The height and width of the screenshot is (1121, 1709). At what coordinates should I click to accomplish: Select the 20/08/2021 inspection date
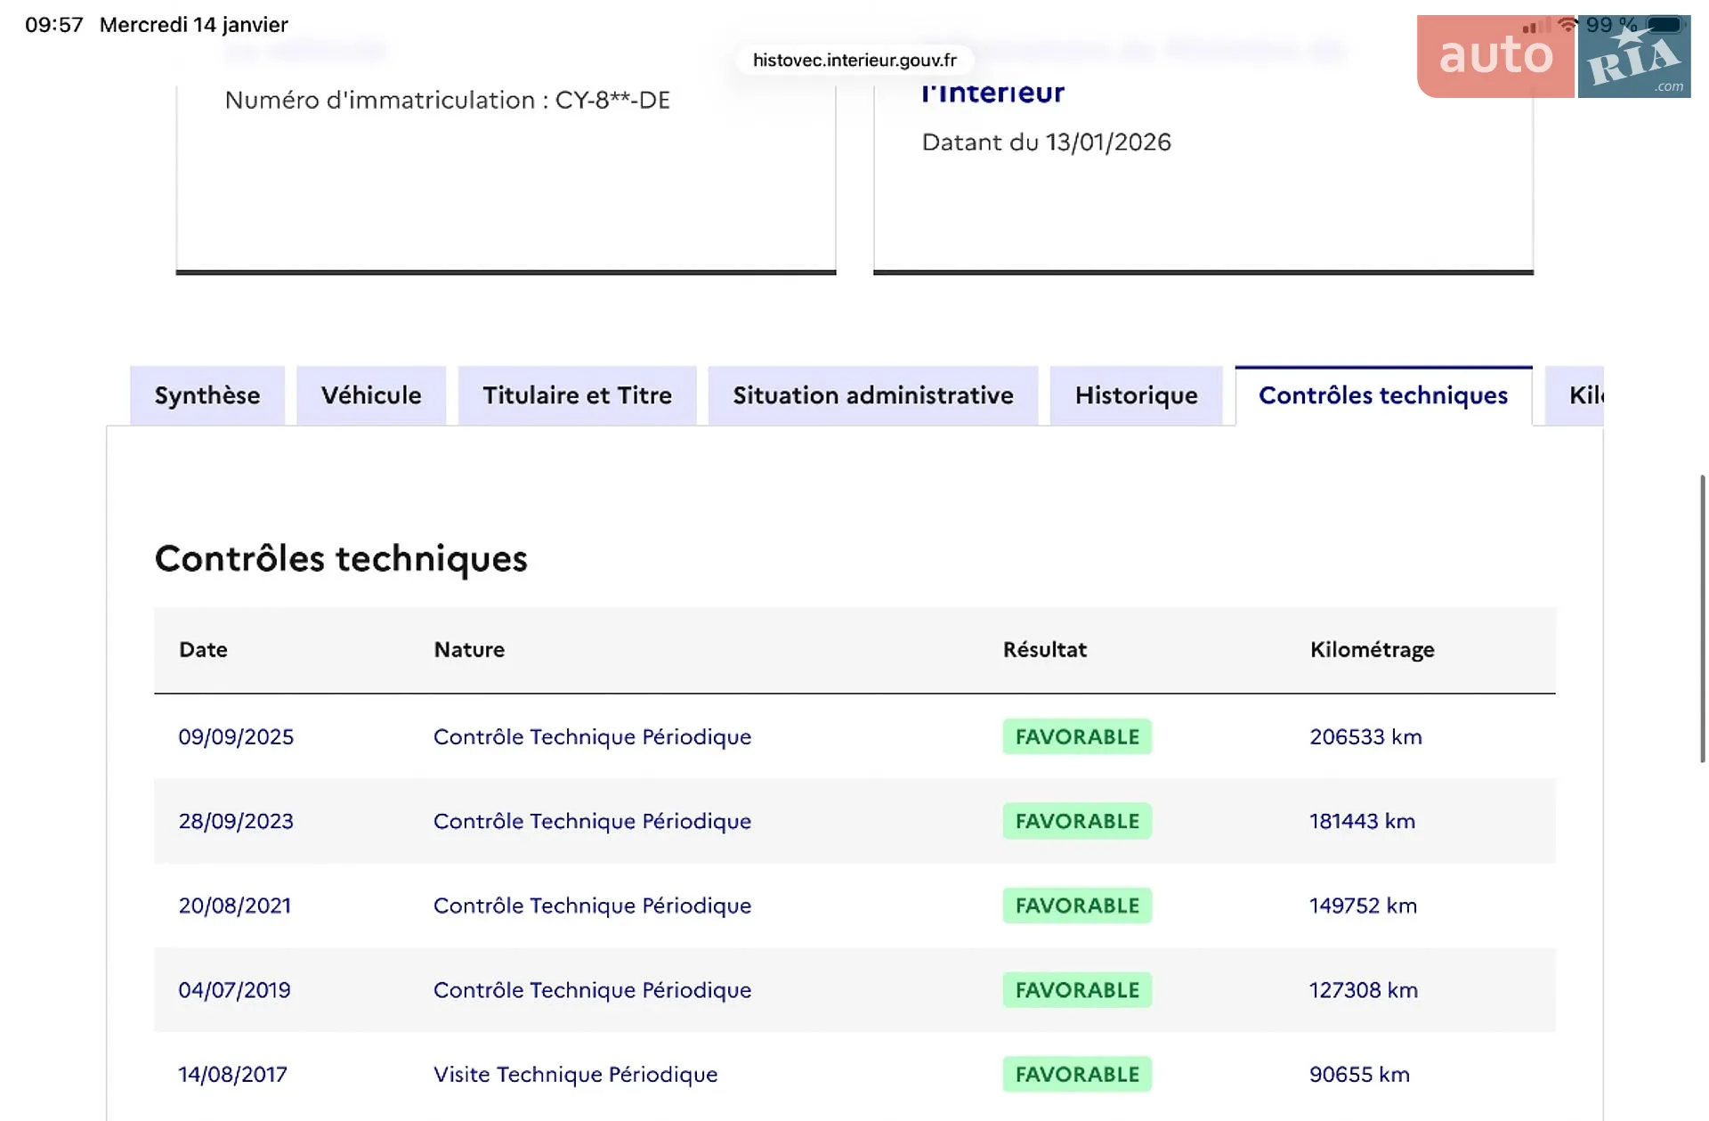[x=235, y=906]
